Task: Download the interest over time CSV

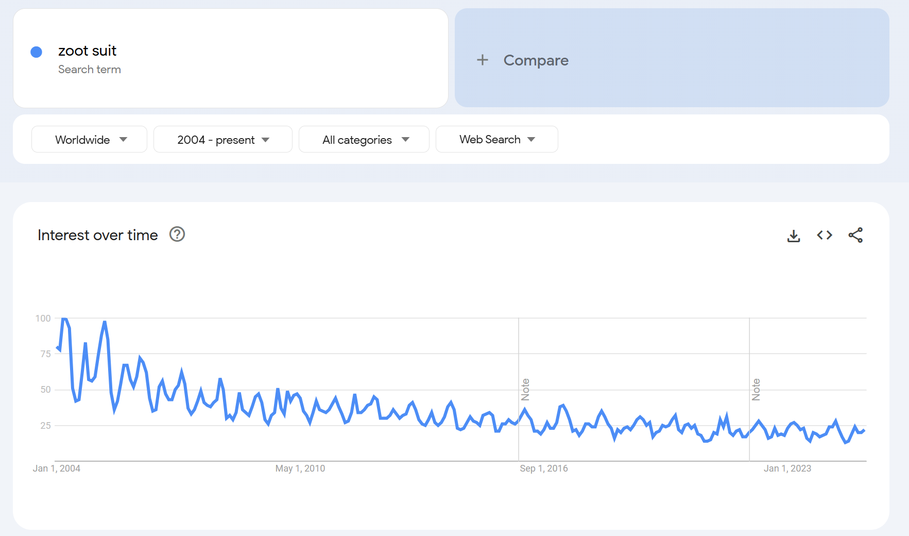Action: [794, 236]
